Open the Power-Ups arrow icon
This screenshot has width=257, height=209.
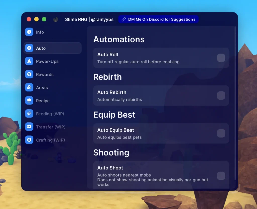pyautogui.click(x=29, y=61)
